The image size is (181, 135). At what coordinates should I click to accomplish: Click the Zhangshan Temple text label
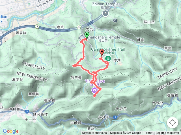click(104, 37)
